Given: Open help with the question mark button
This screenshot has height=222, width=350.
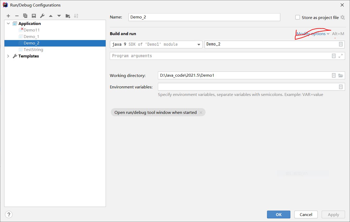Looking at the screenshot, I should [x=9, y=214].
